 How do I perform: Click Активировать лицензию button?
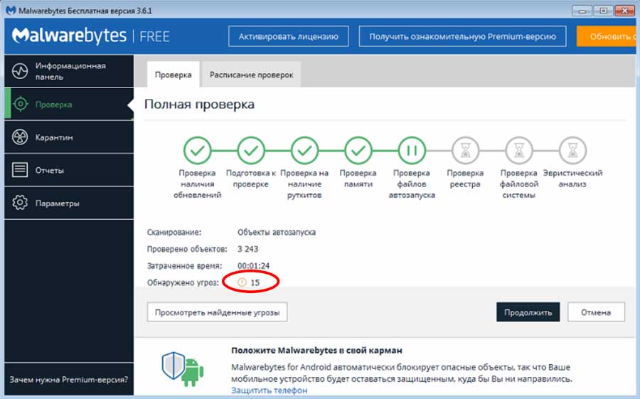click(289, 36)
